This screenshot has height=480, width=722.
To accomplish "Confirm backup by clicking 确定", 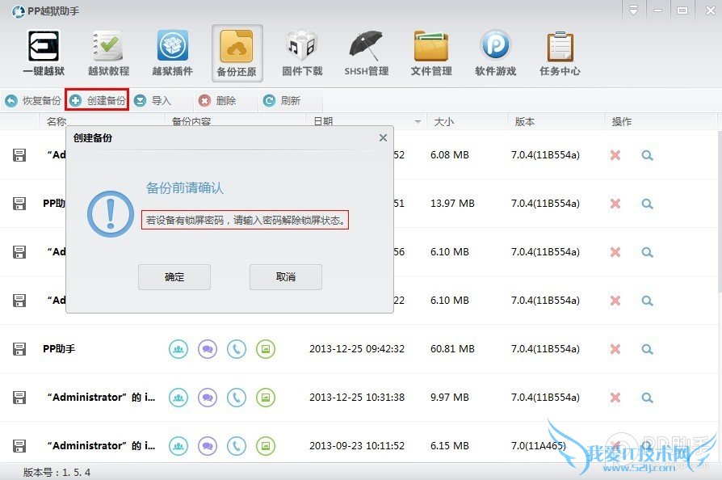I will 174,276.
